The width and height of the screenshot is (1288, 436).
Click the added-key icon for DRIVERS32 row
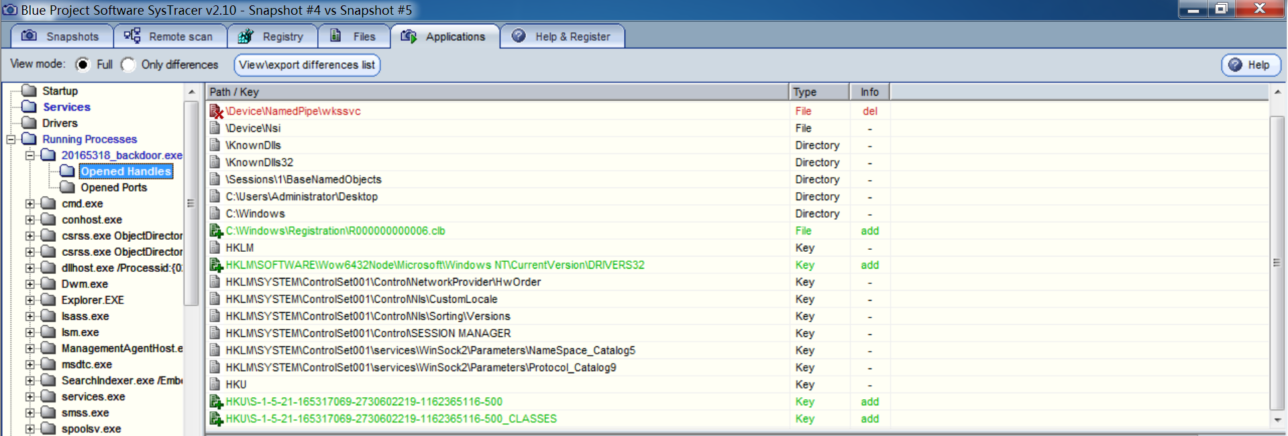click(x=216, y=265)
